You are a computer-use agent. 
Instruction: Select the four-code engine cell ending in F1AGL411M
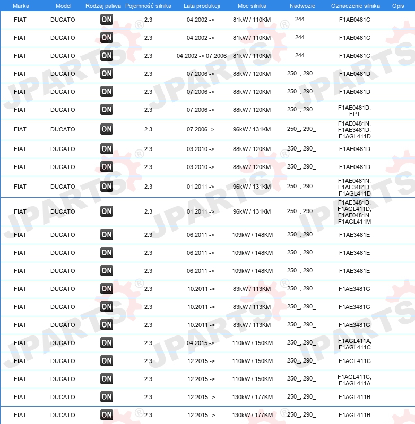(355, 212)
